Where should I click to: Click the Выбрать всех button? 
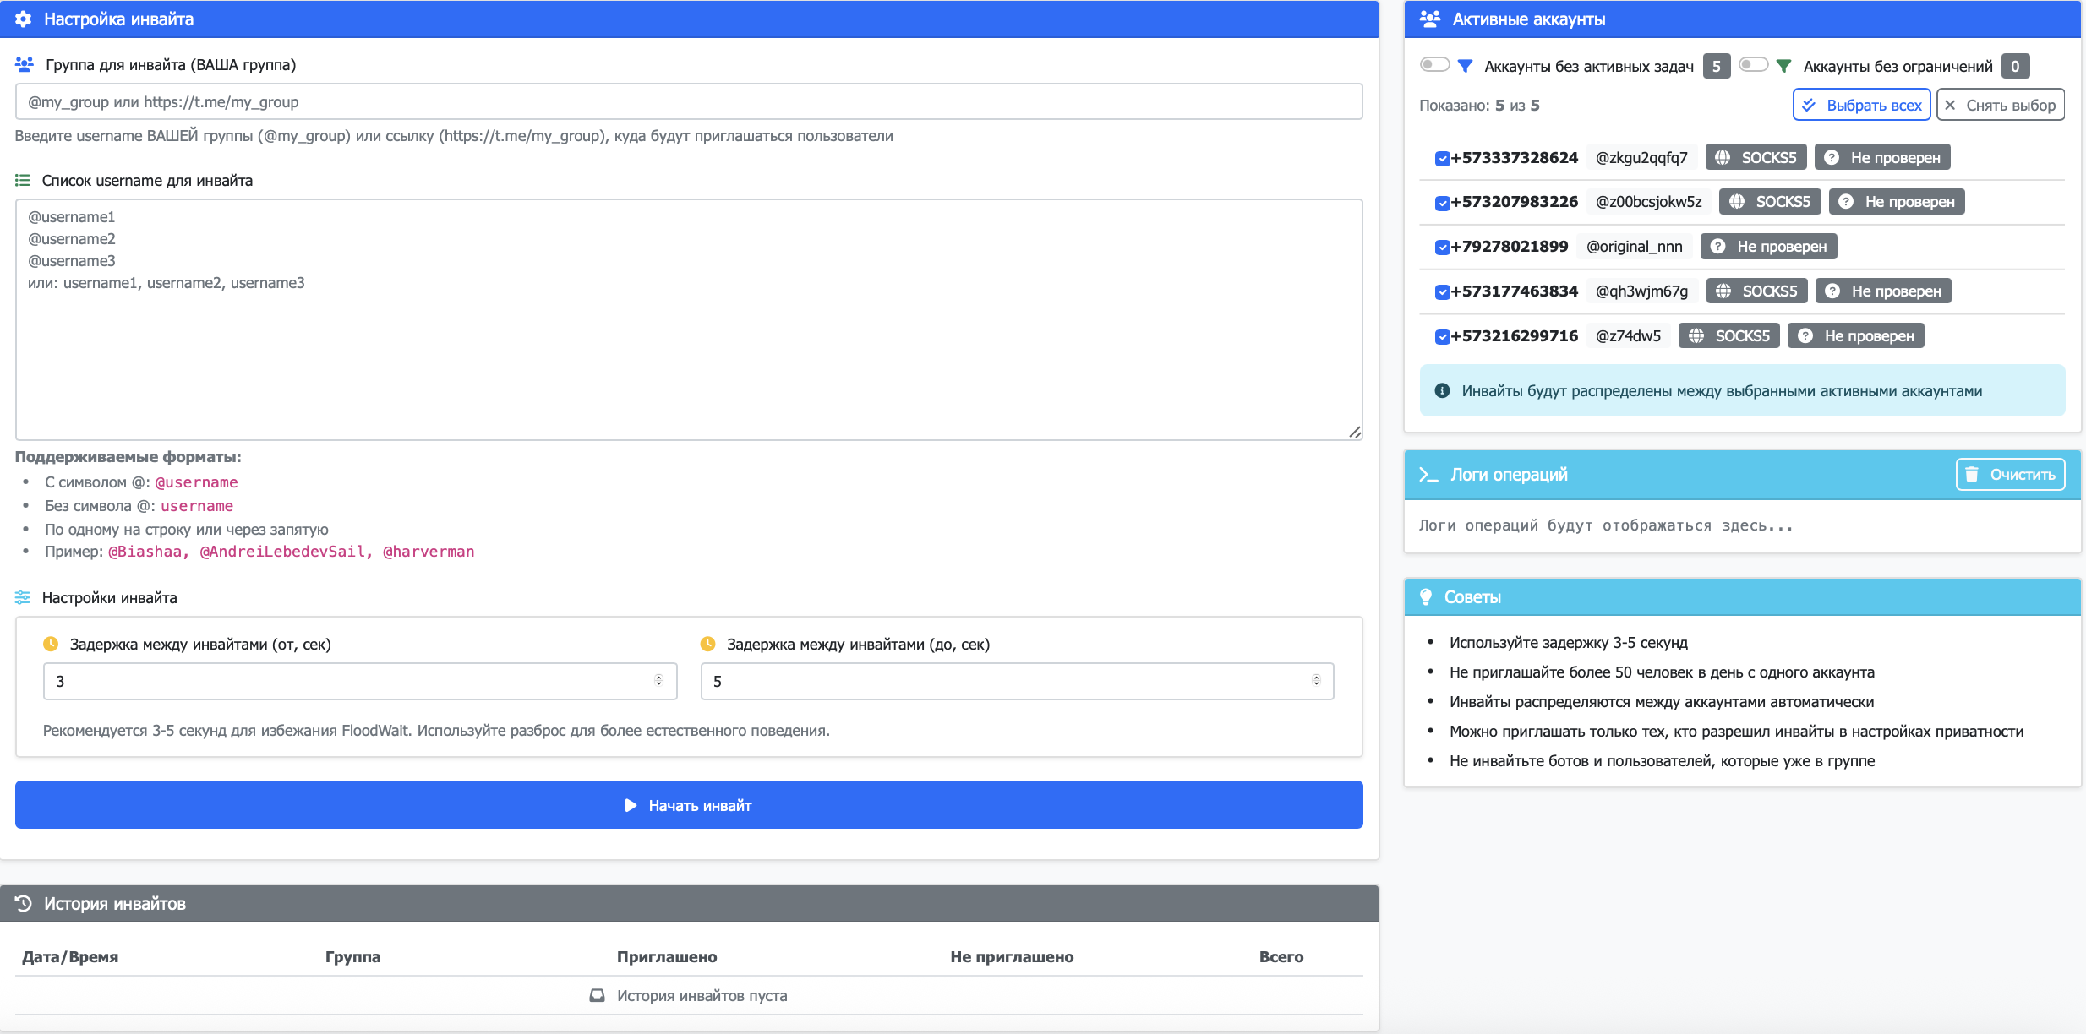click(1861, 105)
